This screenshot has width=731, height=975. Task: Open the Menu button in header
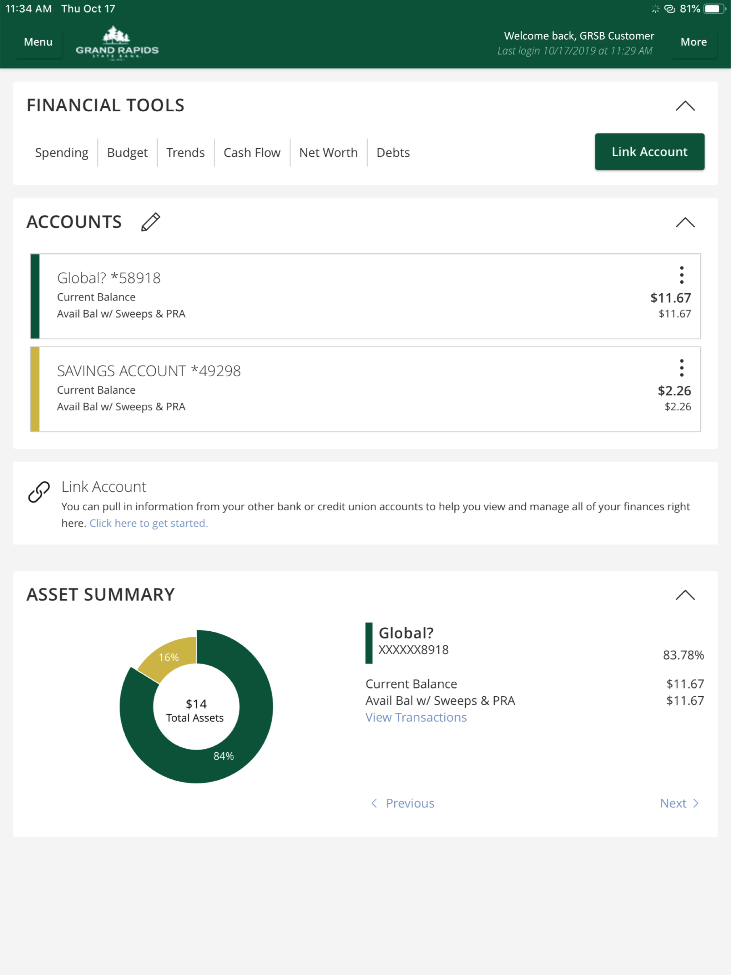click(x=38, y=42)
